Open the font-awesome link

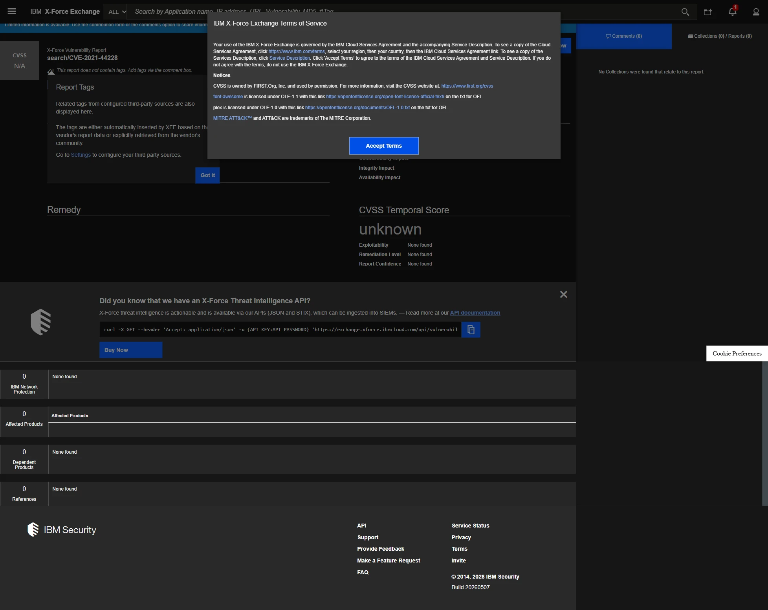[228, 97]
